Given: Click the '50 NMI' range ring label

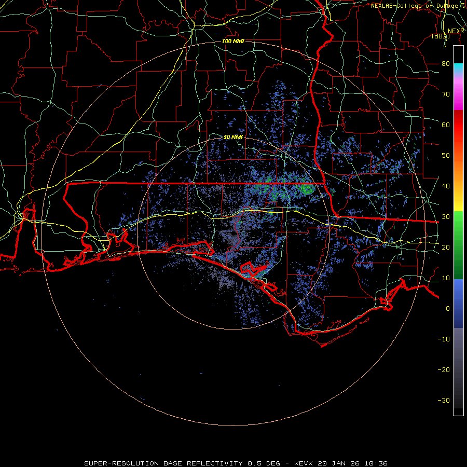Looking at the screenshot, I should [233, 137].
